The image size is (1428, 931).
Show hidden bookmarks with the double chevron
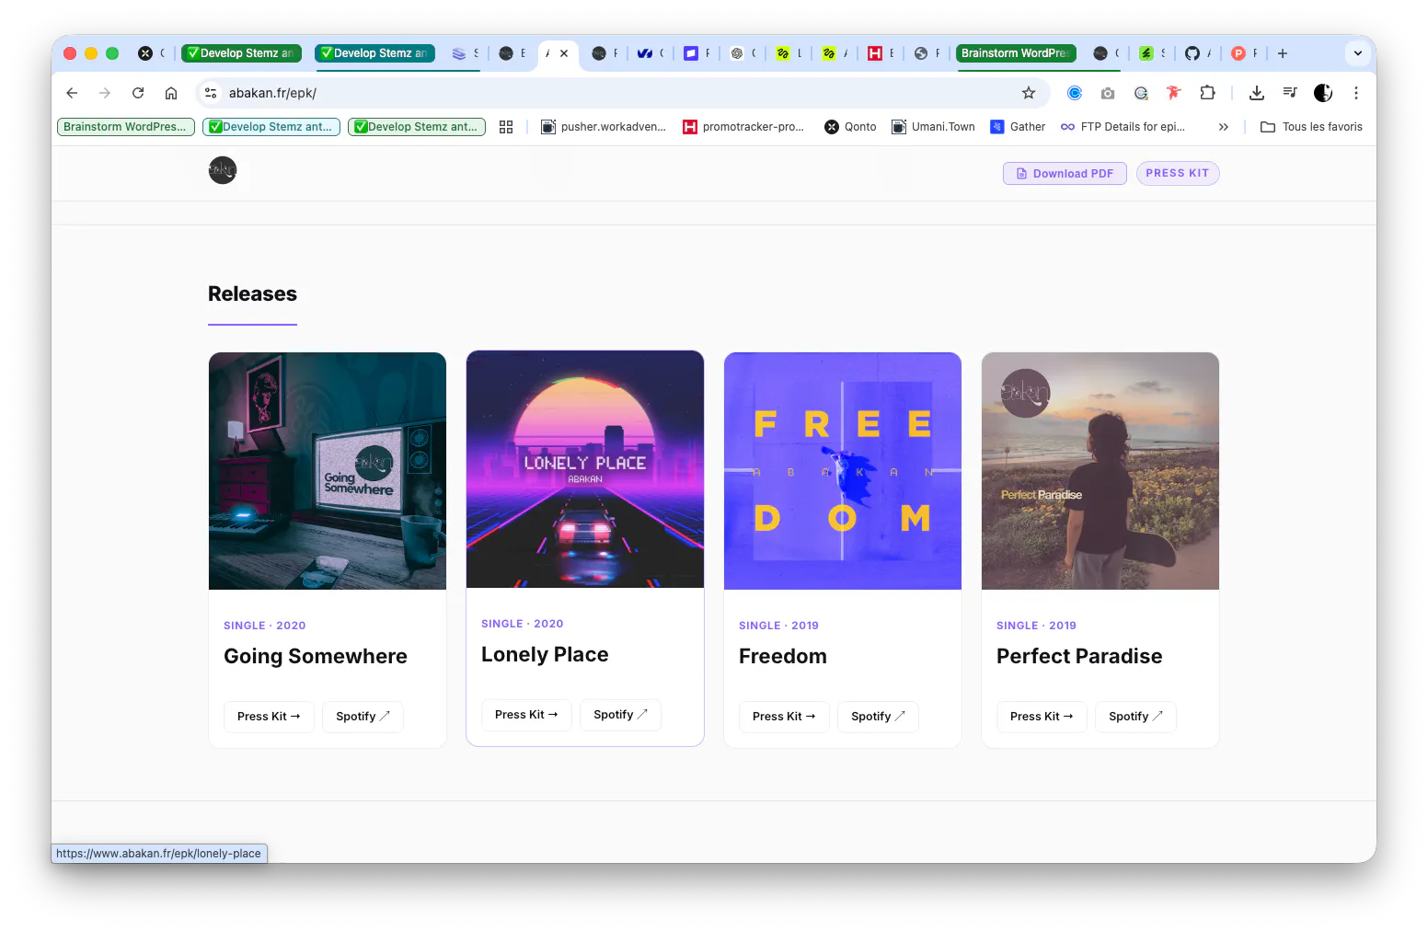click(1224, 127)
